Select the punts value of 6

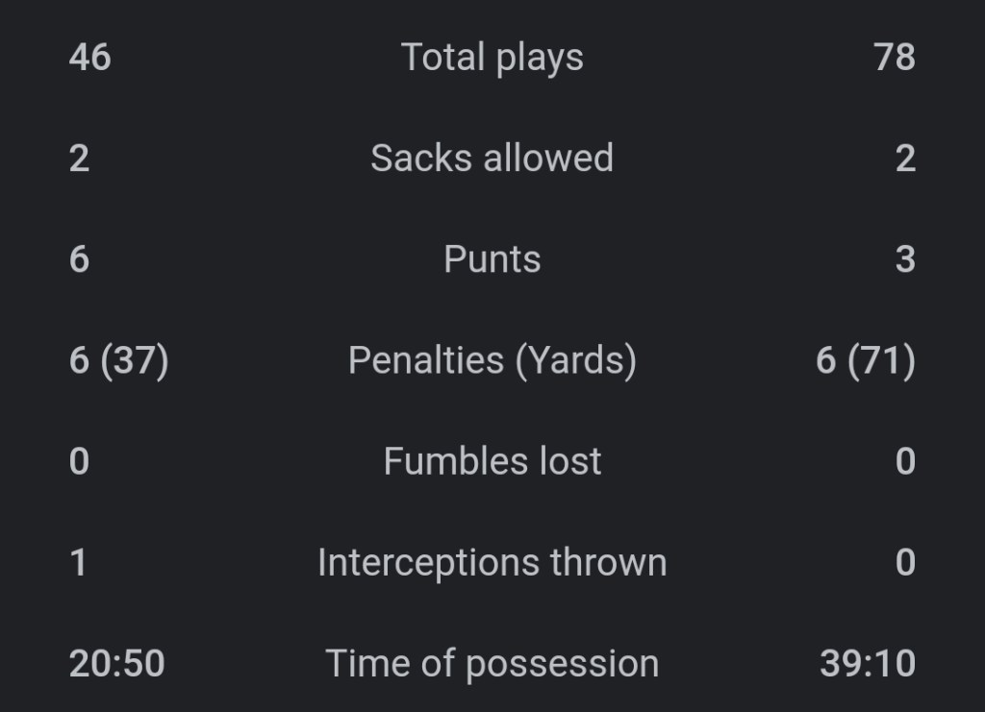pos(80,259)
